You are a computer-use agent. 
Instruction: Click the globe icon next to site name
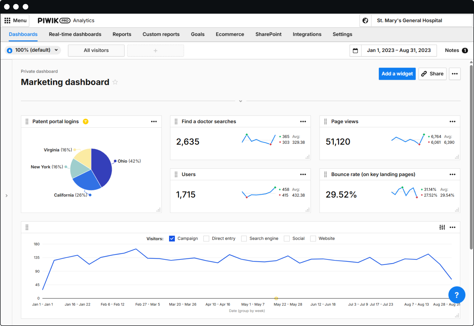[x=365, y=20]
